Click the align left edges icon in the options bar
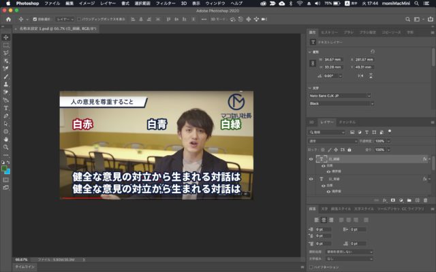436x272 pixels. (133, 19)
